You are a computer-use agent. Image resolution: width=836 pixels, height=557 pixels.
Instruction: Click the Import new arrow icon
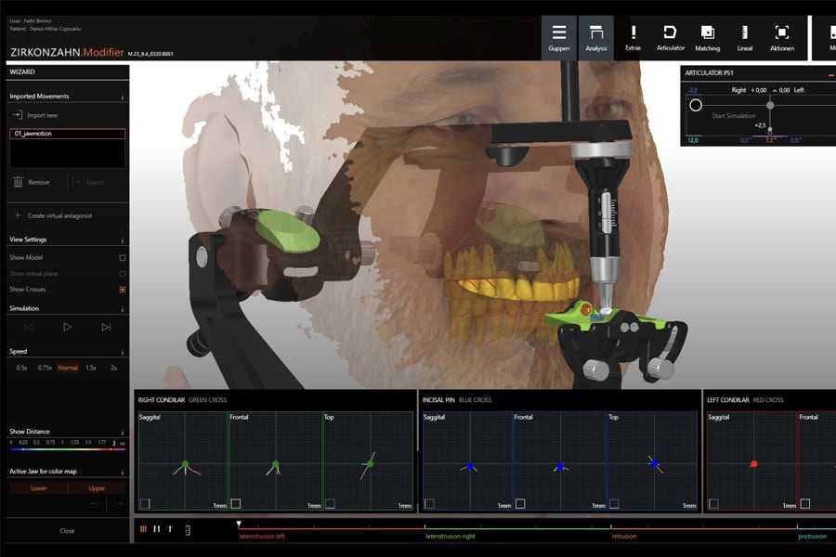click(18, 114)
